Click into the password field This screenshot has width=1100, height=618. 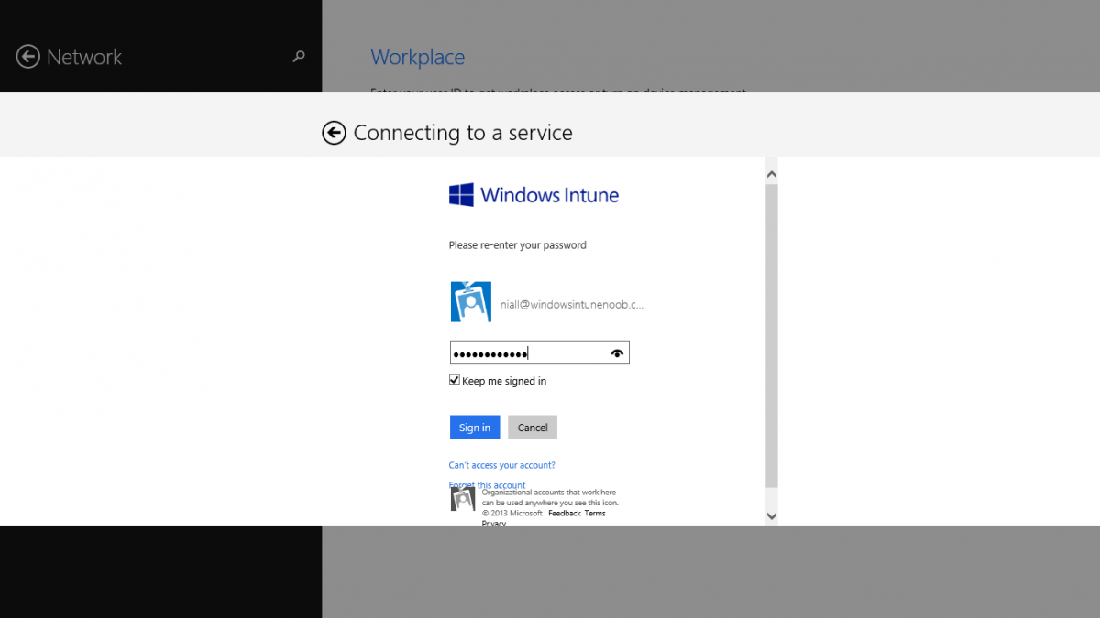pos(539,353)
